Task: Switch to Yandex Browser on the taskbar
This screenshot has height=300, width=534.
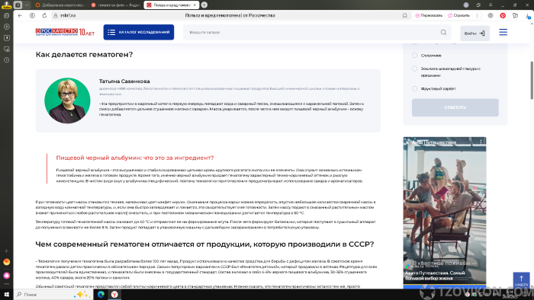Action: pyautogui.click(x=114, y=294)
